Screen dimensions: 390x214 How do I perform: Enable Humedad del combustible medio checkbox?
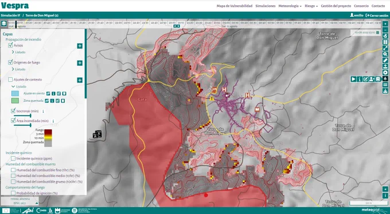[x=13, y=176]
